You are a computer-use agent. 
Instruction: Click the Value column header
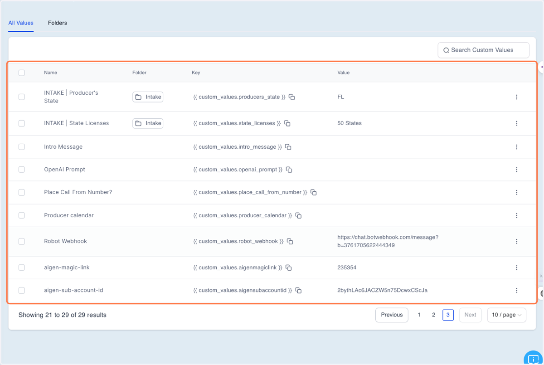coord(344,73)
